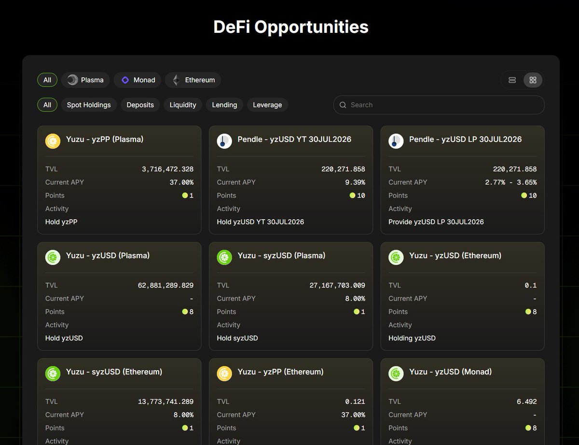
Task: Click the Plasma chain logo icon
Action: coord(73,80)
